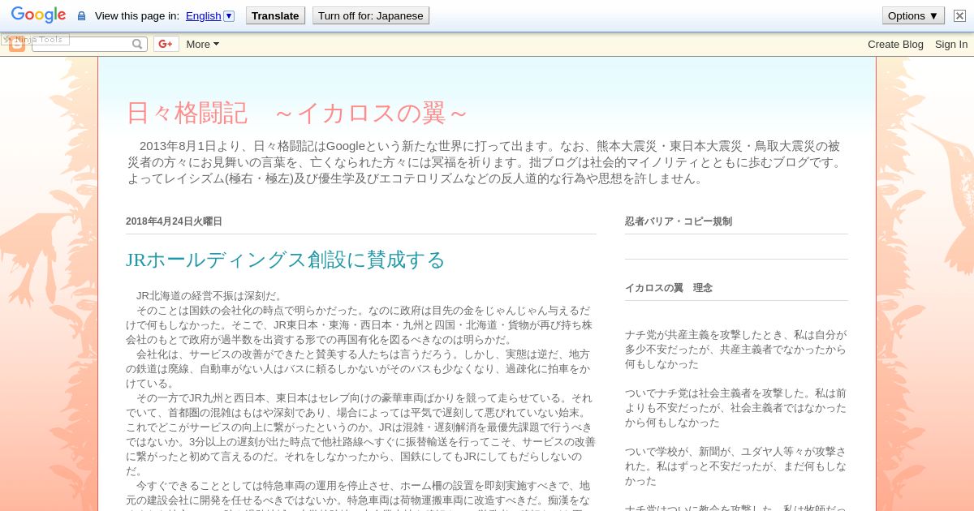Click the orange Blogger logo icon
The height and width of the screenshot is (511, 974).
[16, 45]
